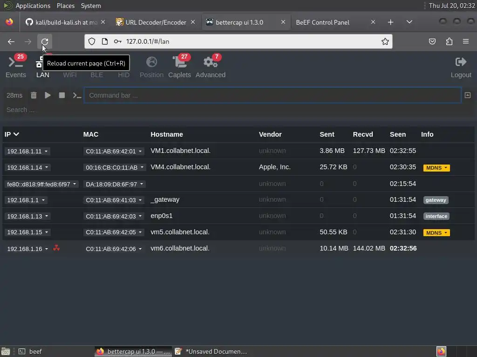Stop module with the square icon
Screen dimensions: 477x357
[x=62, y=95]
